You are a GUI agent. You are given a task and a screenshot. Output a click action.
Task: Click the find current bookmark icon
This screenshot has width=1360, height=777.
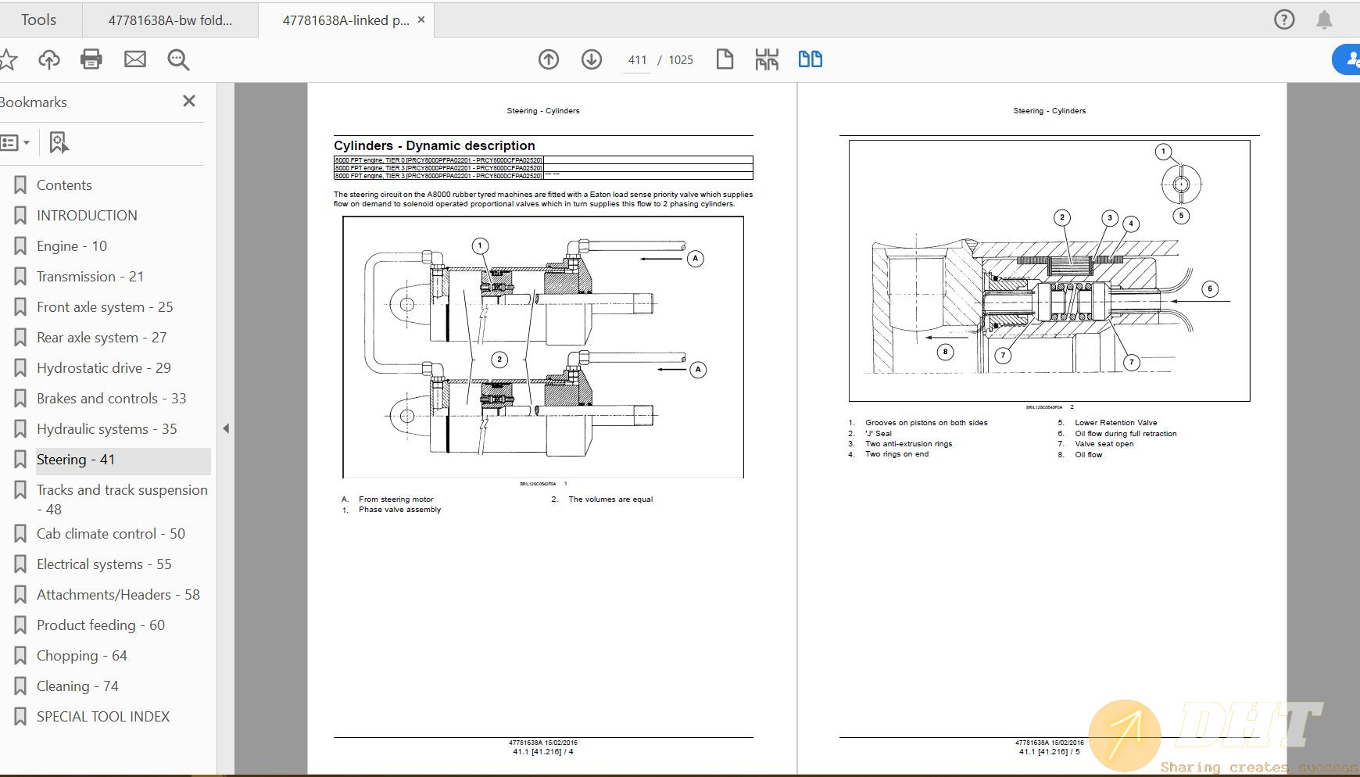(x=59, y=142)
